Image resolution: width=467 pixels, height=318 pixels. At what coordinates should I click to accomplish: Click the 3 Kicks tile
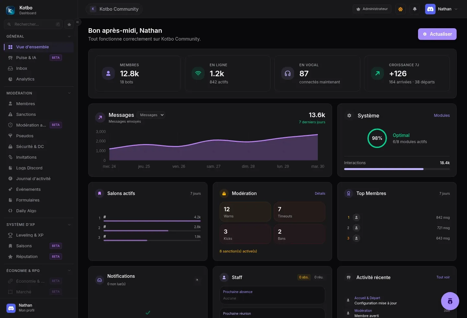pos(245,234)
